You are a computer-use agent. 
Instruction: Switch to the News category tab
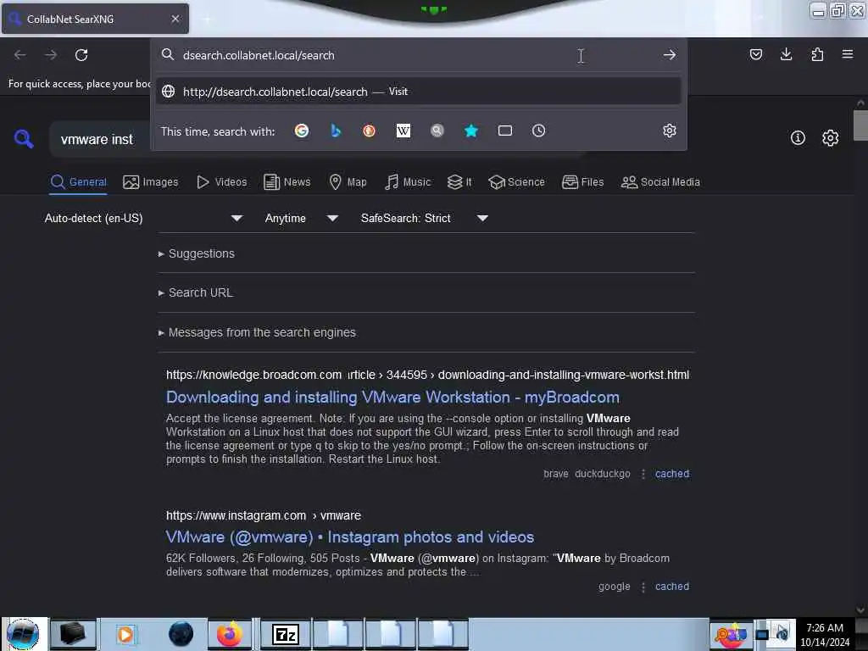pyautogui.click(x=287, y=182)
